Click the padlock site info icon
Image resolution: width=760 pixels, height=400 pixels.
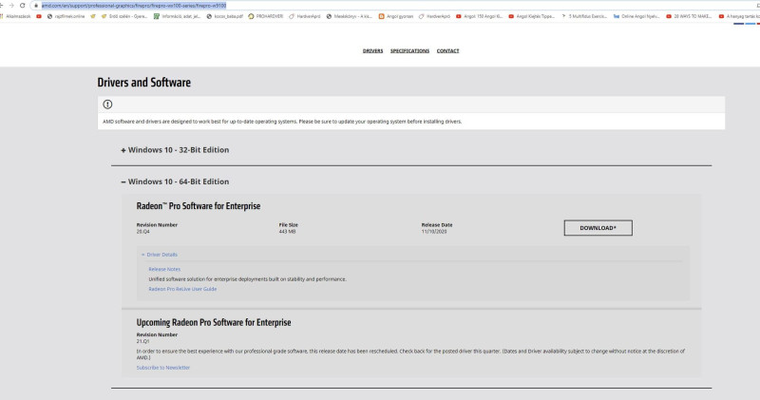(36, 6)
